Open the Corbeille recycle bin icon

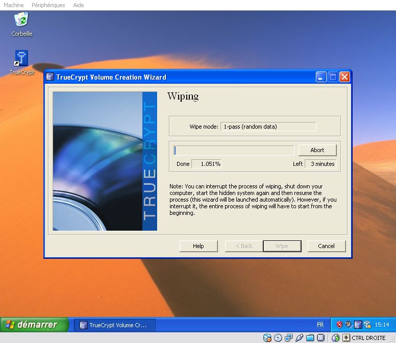click(22, 24)
